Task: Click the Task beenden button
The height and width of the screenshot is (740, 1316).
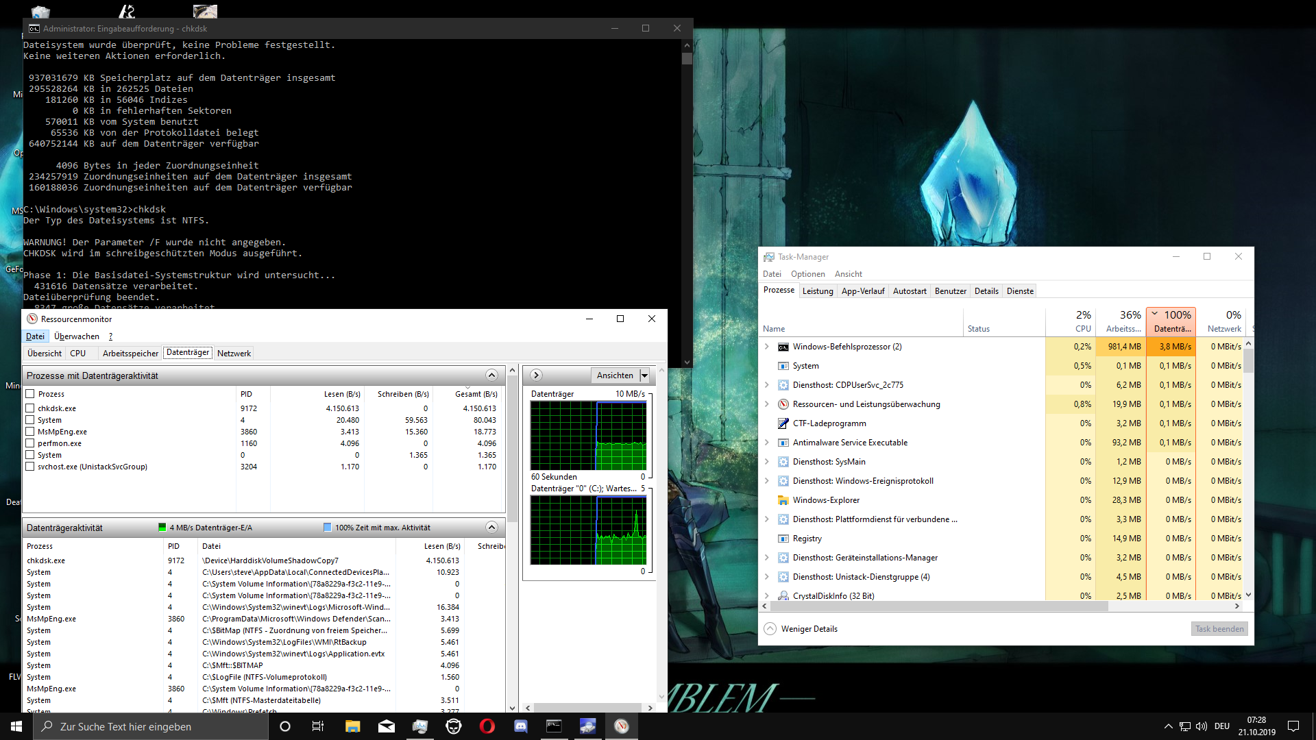Action: pyautogui.click(x=1219, y=629)
